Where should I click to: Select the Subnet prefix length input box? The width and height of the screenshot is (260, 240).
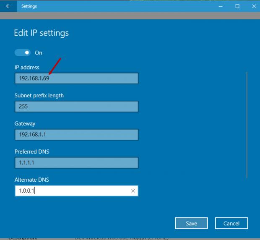76,107
